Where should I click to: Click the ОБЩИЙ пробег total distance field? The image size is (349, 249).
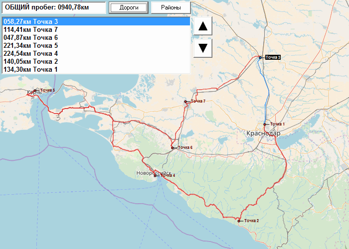pyautogui.click(x=54, y=7)
